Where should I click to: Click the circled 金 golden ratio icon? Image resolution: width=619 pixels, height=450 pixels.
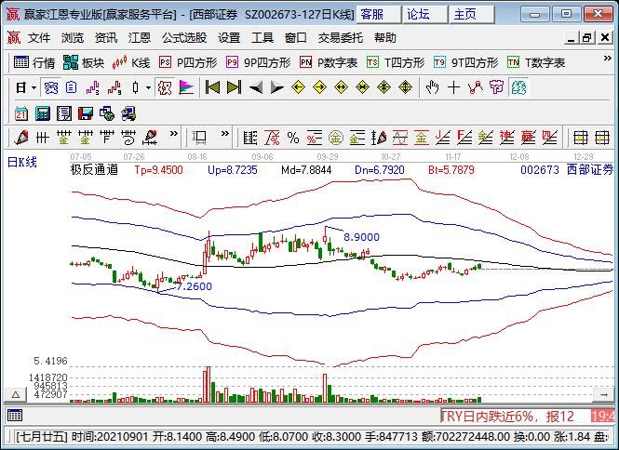click(336, 138)
